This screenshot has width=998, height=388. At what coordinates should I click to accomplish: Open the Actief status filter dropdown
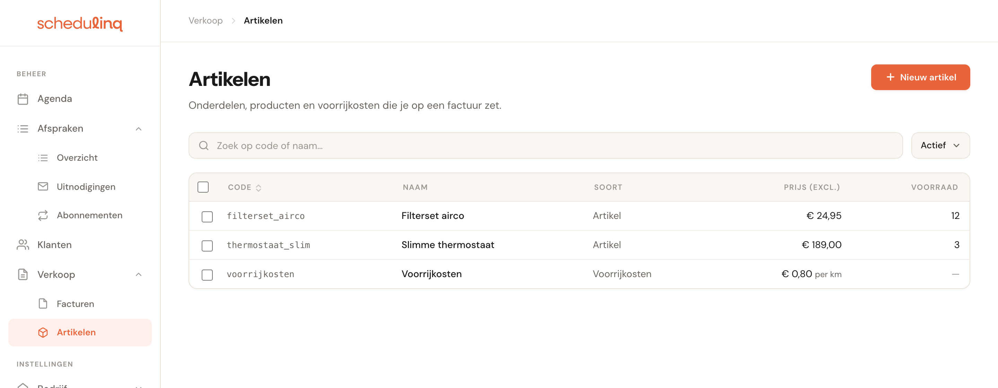click(940, 145)
